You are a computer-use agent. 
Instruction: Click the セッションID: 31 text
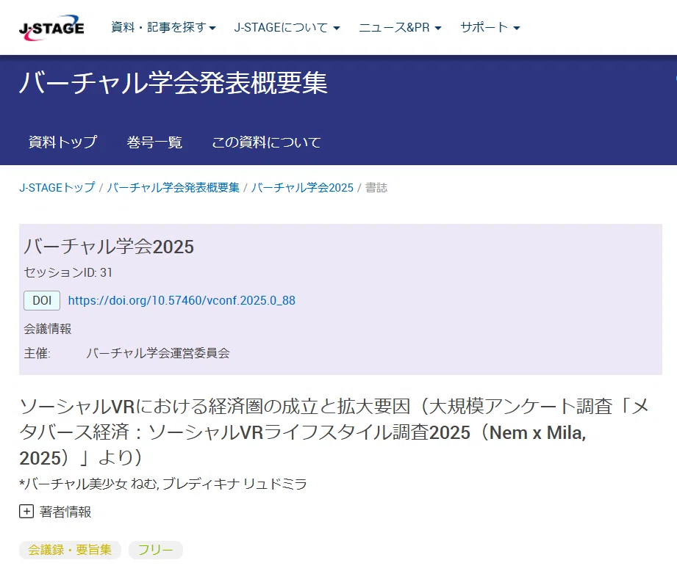click(x=68, y=272)
